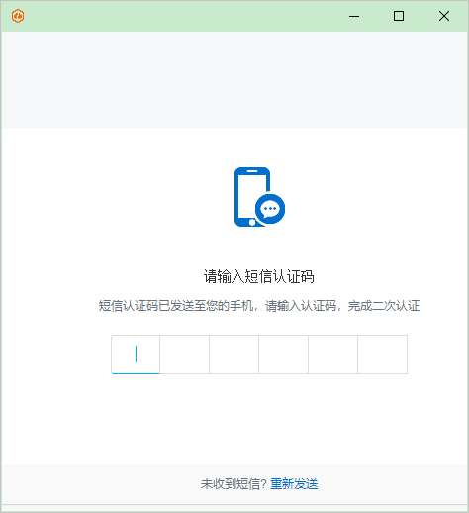Select the sixth verification code digit box

[383, 355]
